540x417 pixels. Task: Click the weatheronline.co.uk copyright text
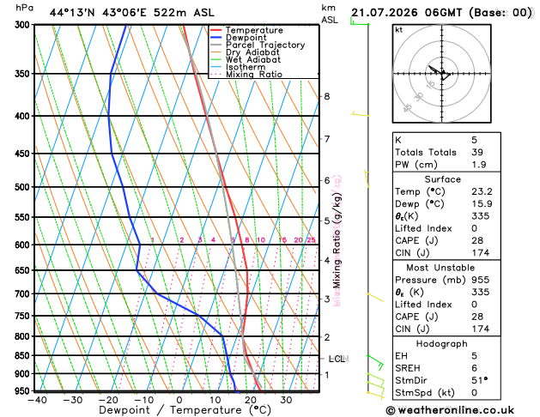tap(450, 410)
